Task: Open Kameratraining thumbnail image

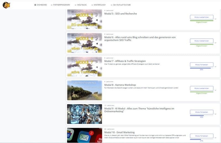Action: tap(85, 90)
